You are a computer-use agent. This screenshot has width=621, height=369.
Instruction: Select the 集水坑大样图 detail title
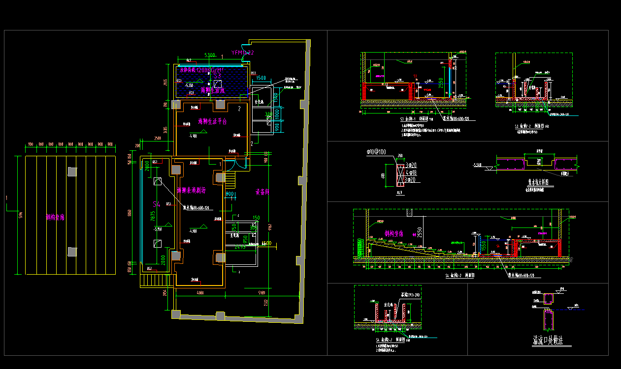[x=538, y=181]
